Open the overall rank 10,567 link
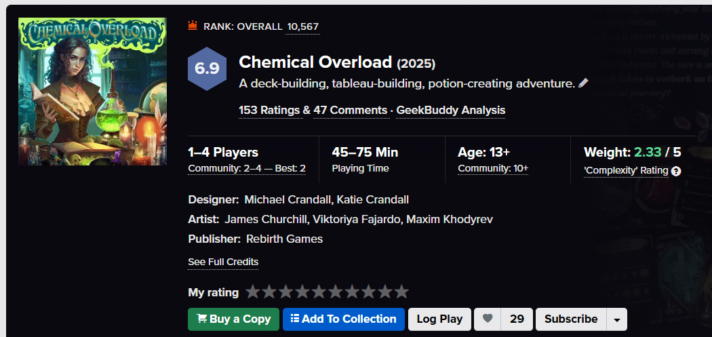 pyautogui.click(x=303, y=26)
